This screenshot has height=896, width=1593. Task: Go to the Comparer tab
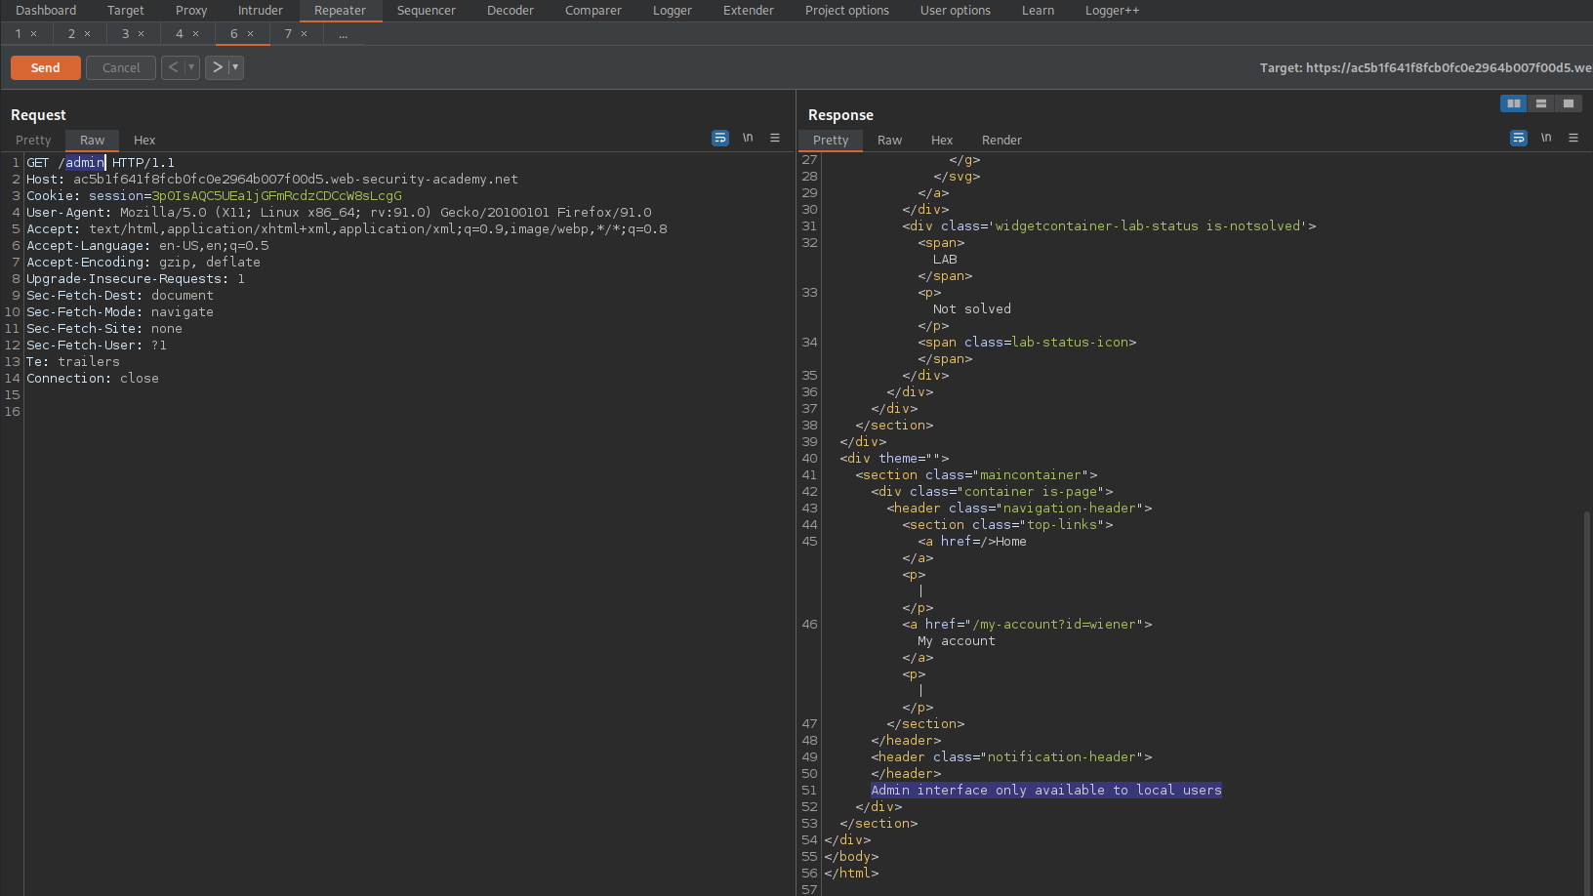[x=593, y=11]
